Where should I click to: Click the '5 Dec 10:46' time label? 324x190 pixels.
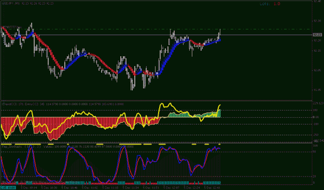(70, 188)
